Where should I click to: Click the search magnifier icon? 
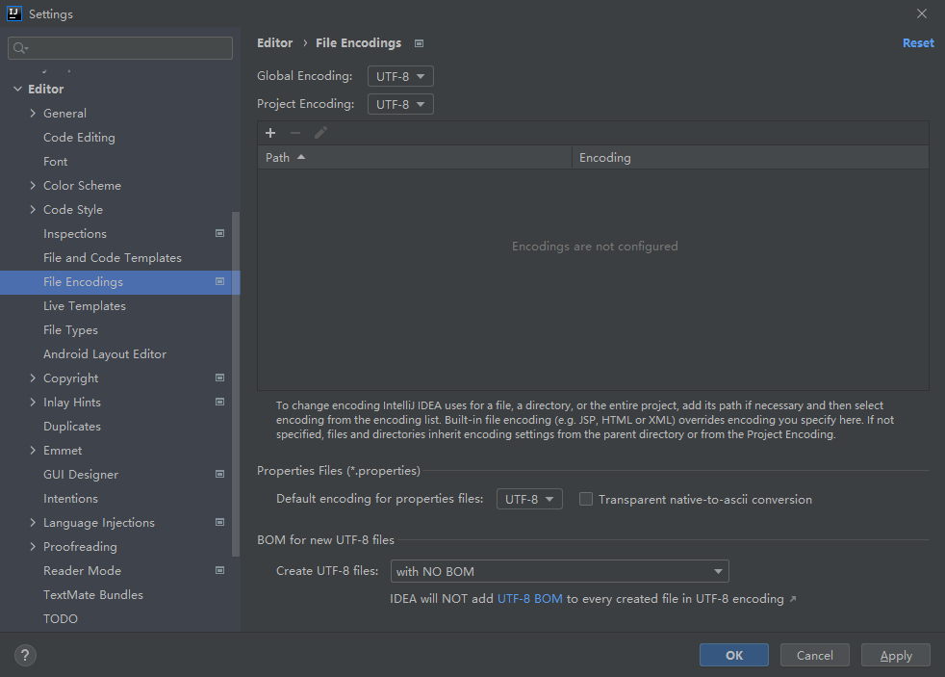coord(21,48)
